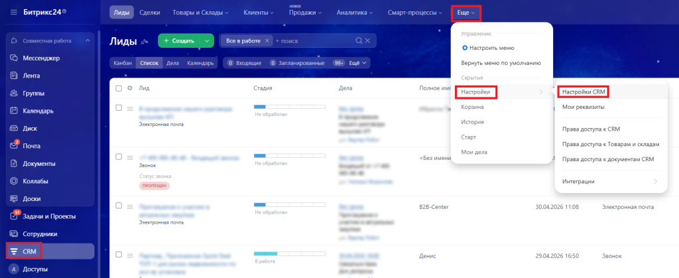This screenshot has height=278, width=679.
Task: Check the checkbox for the first lead row
Action: [119, 107]
